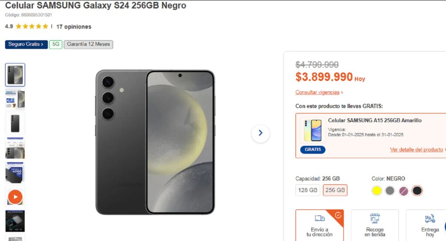Go to the next product image

click(x=260, y=133)
